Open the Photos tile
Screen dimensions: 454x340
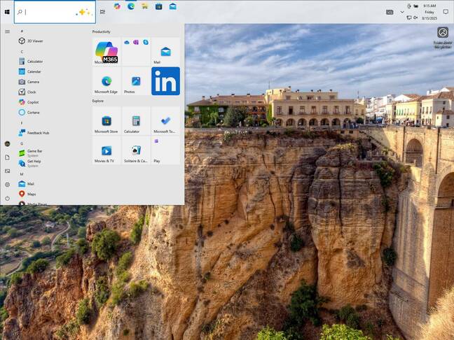(x=136, y=81)
